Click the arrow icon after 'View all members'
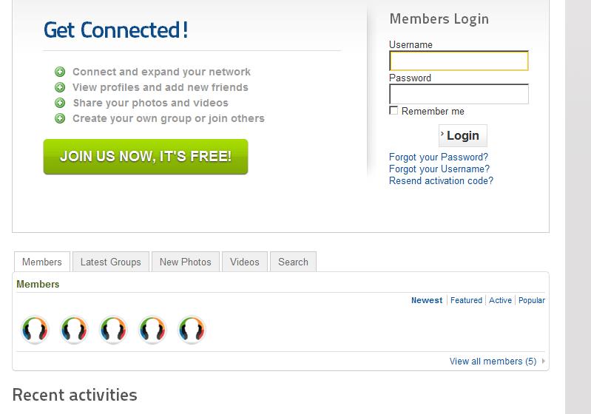This screenshot has width=591, height=414. [544, 362]
